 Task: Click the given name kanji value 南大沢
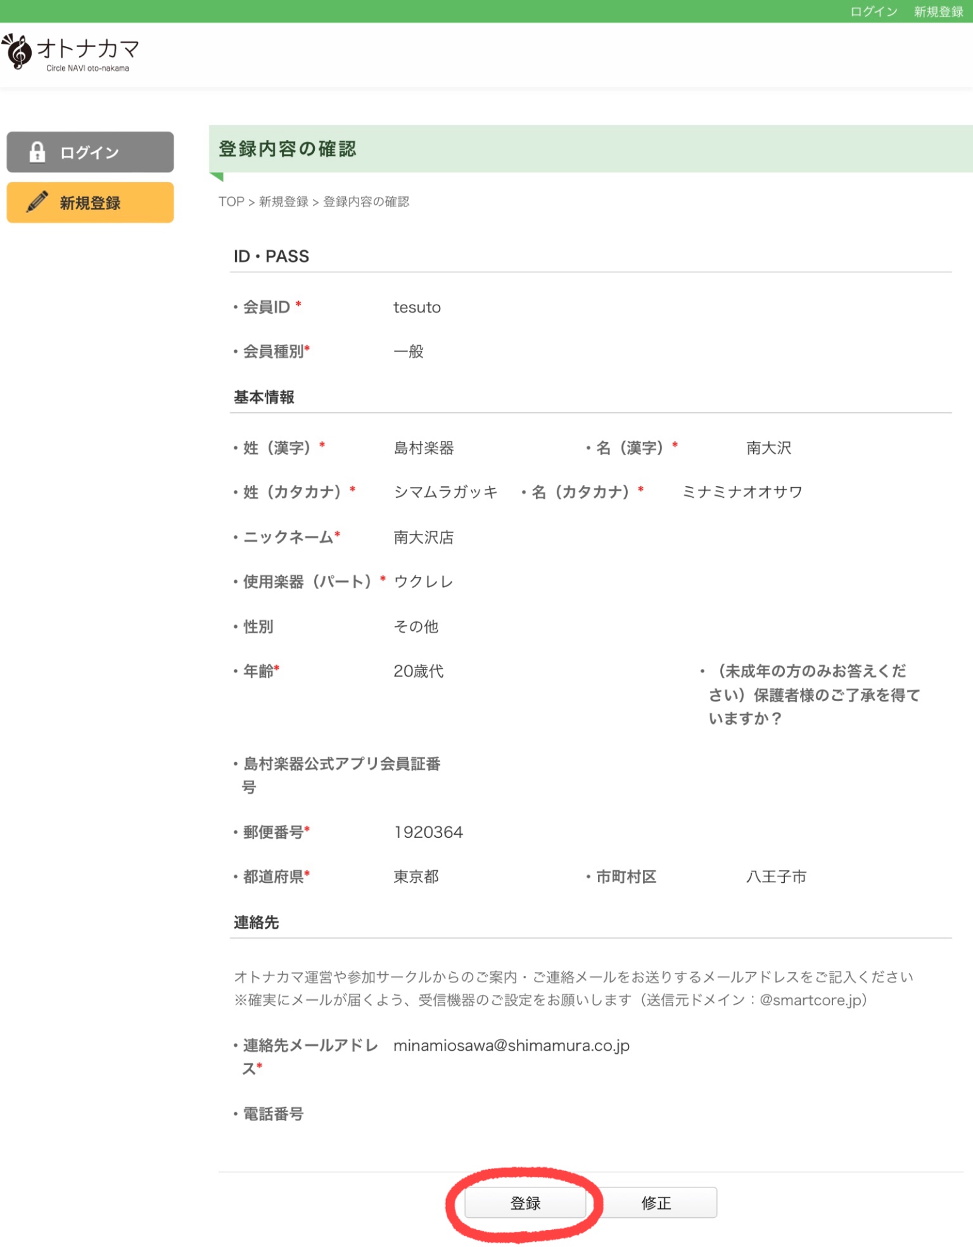click(x=768, y=448)
